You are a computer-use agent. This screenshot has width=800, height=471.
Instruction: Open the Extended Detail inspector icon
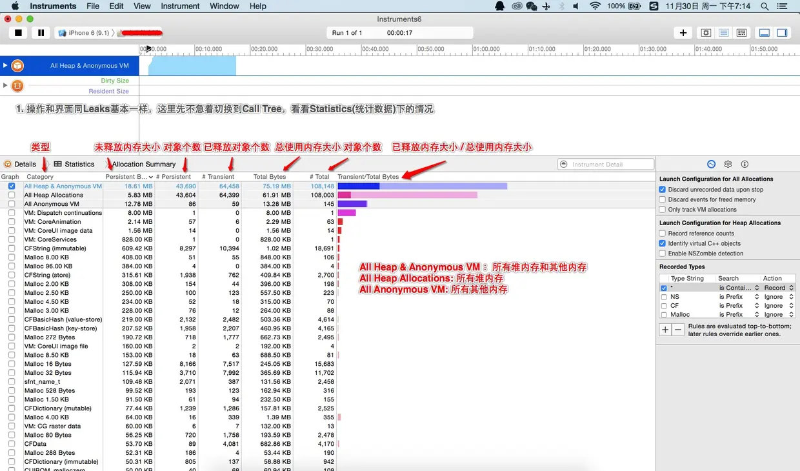[745, 165]
